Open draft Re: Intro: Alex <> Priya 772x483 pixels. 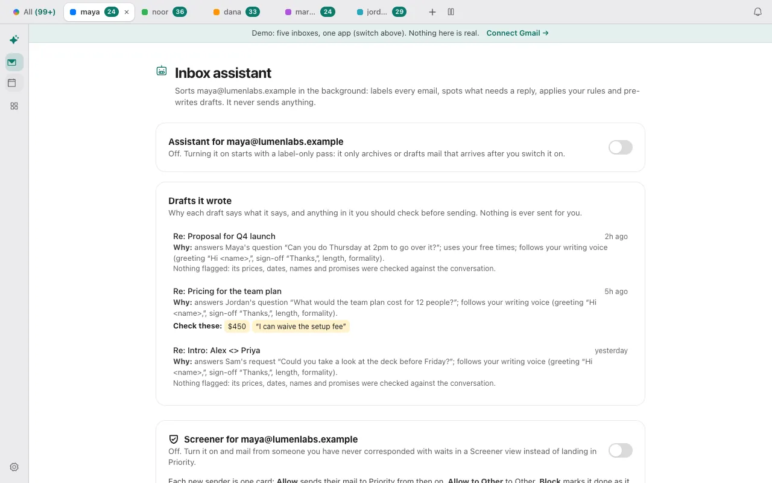[x=400, y=366]
